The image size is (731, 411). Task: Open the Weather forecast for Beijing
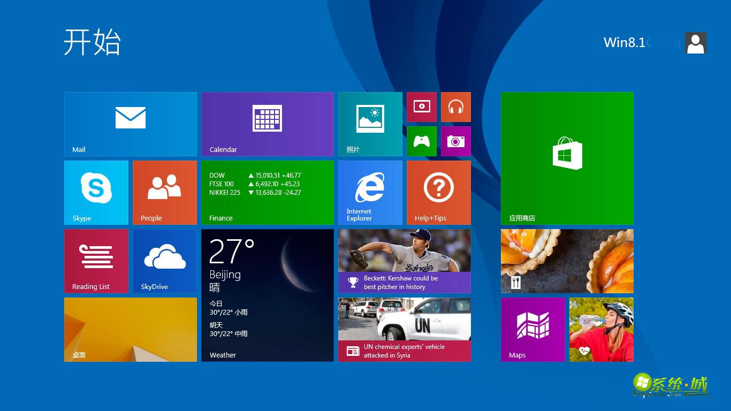[x=268, y=295]
